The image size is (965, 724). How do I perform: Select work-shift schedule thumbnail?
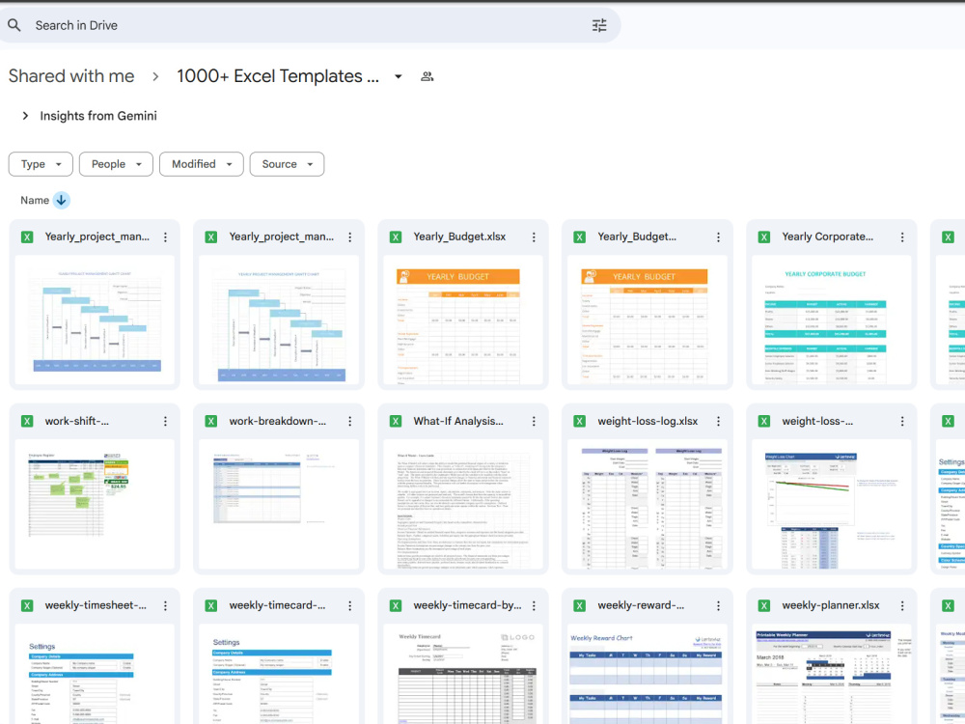95,504
